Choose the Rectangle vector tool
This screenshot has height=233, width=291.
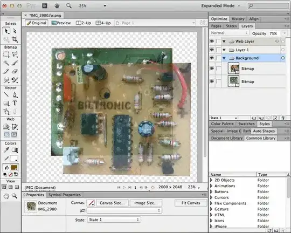(6, 103)
